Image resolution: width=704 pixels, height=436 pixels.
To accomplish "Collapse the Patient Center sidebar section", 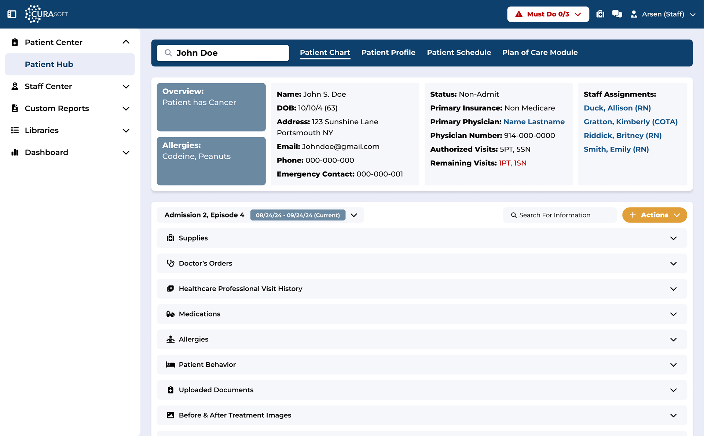I will (x=126, y=42).
